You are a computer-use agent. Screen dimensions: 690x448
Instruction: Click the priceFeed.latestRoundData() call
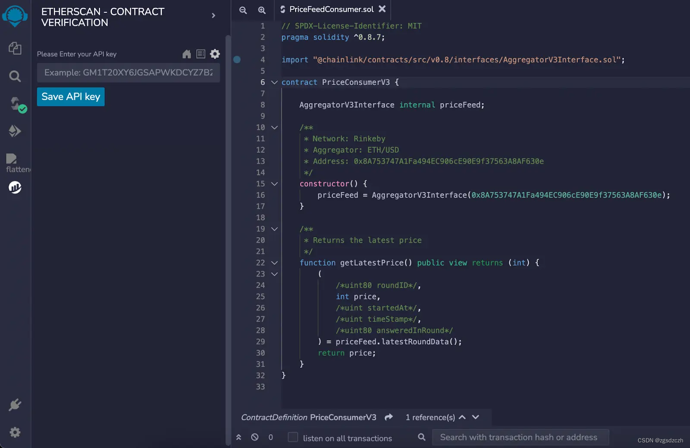[x=398, y=342]
